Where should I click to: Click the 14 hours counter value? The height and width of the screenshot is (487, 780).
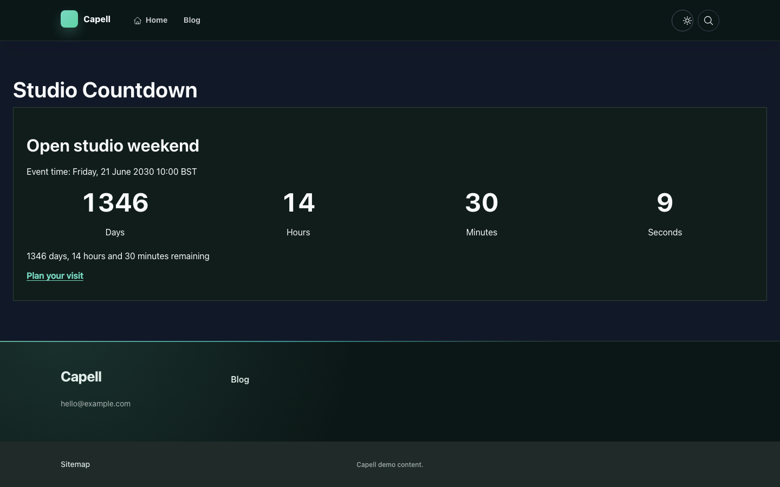tap(298, 202)
